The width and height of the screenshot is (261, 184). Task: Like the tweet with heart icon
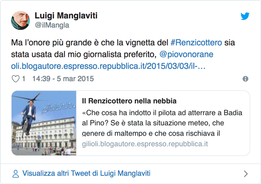[x=16, y=79]
